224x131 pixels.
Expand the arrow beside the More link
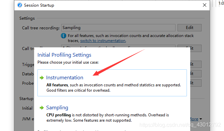[x=201, y=119]
